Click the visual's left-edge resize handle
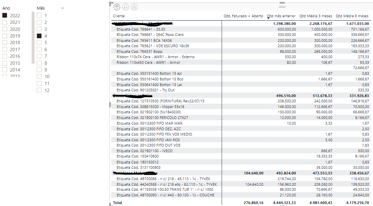Viewport: 373px width, 206px height. click(x=110, y=105)
